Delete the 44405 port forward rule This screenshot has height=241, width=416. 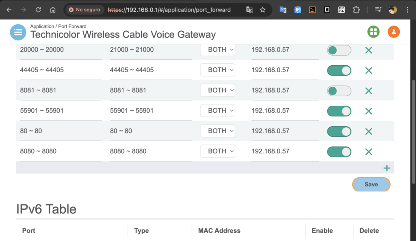coord(368,71)
